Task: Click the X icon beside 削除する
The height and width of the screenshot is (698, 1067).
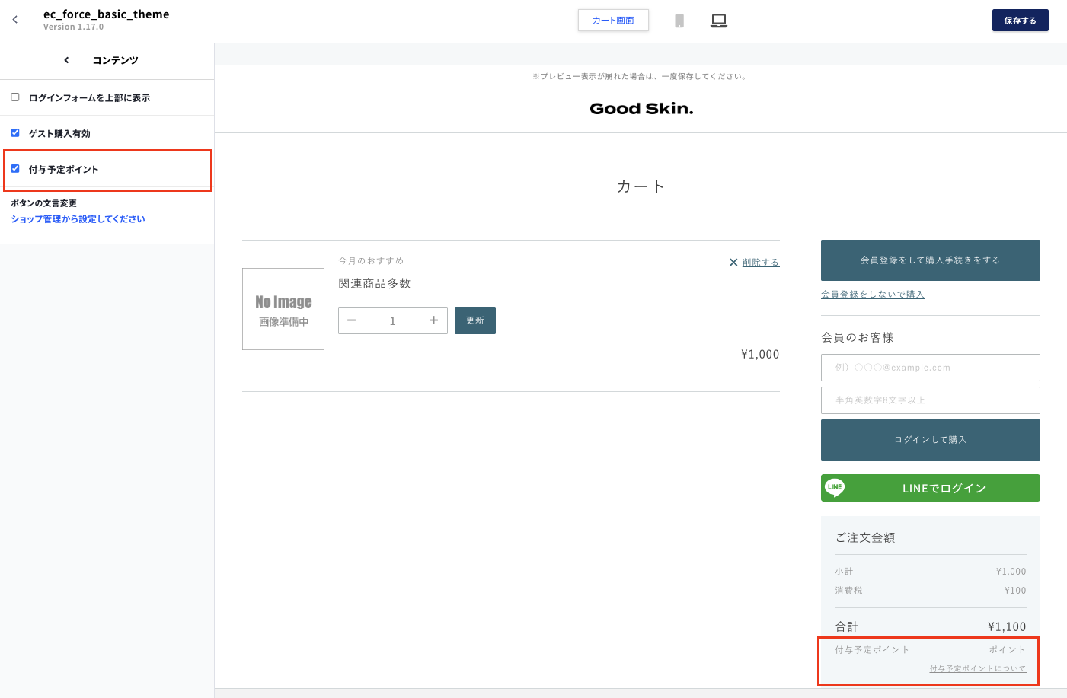Action: pyautogui.click(x=733, y=263)
